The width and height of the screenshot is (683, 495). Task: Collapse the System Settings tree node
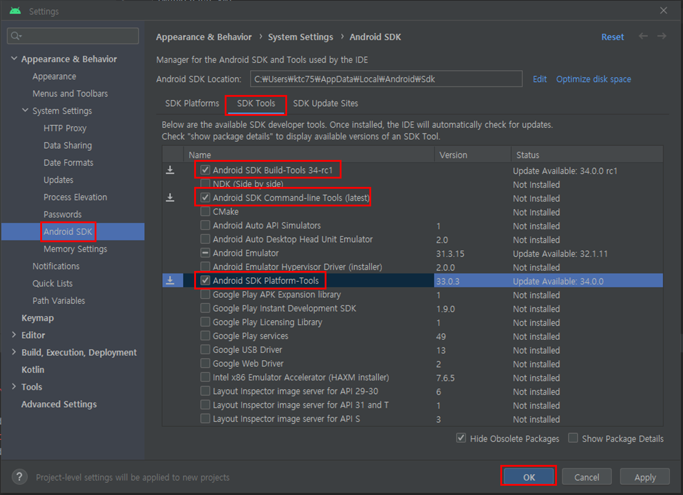tap(25, 110)
